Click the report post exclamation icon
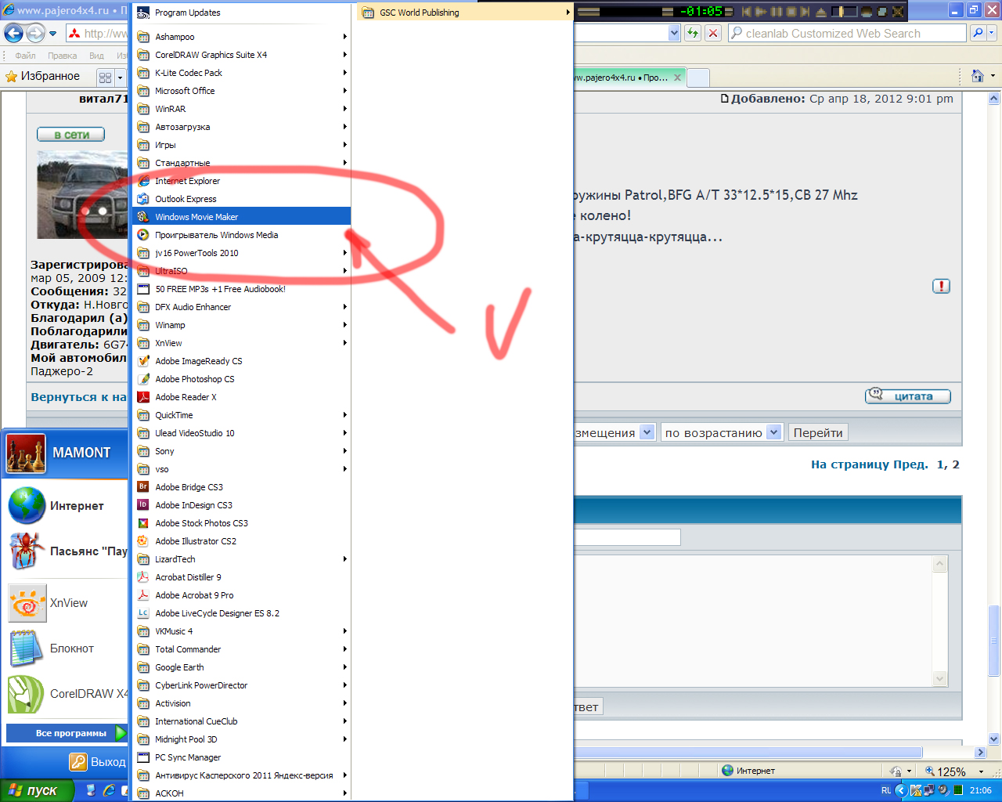1002x802 pixels. (x=941, y=286)
